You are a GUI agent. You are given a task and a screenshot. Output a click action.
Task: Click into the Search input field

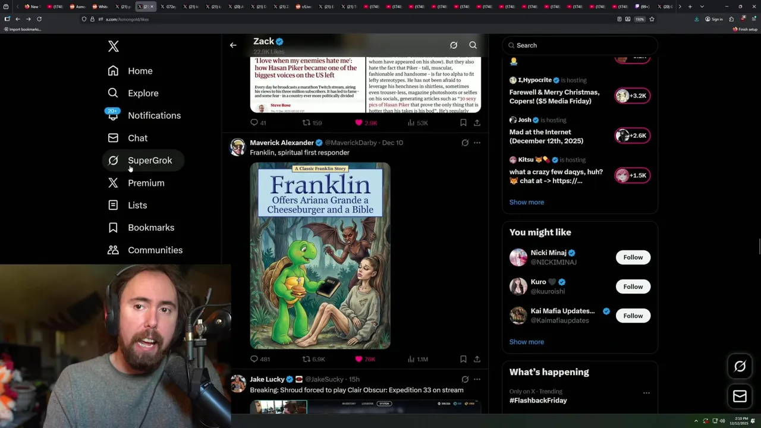pos(580,45)
